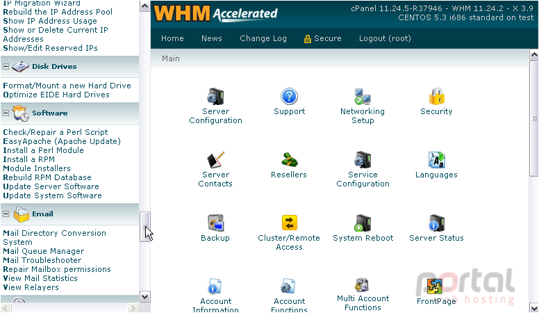Click the Disk Drives section icon
The width and height of the screenshot is (539, 313).
pos(21,67)
